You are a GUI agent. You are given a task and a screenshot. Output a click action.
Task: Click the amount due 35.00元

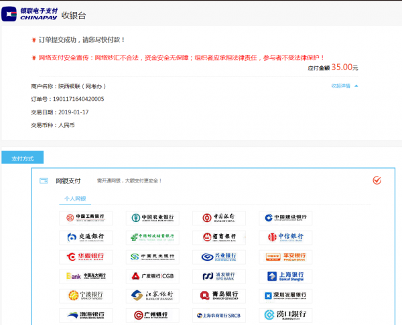pyautogui.click(x=344, y=68)
